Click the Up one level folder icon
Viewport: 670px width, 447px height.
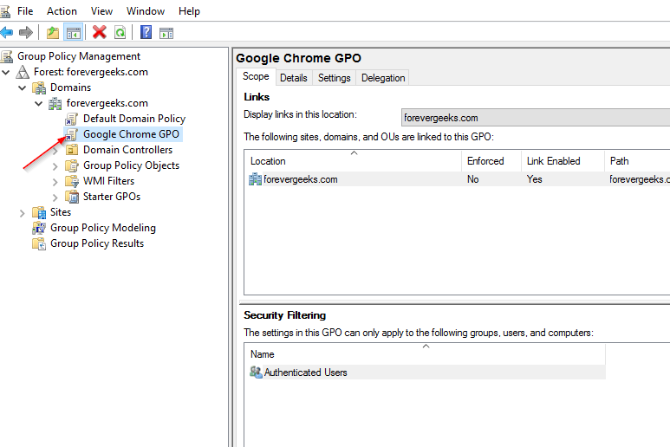click(x=53, y=32)
